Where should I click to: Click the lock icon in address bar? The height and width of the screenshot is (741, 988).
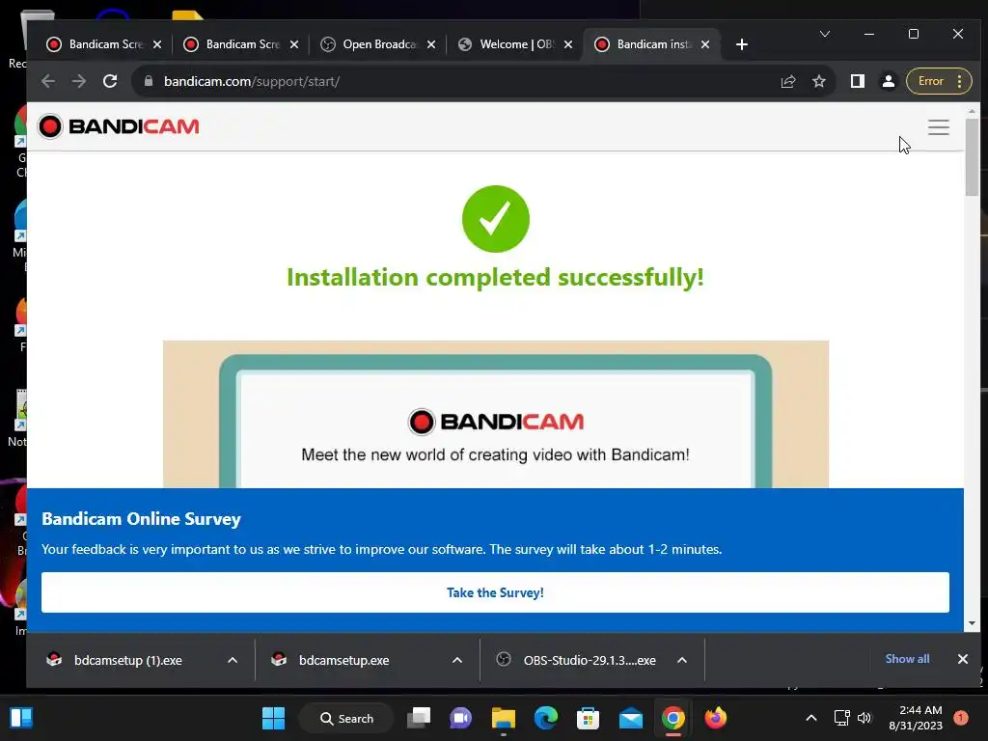pyautogui.click(x=149, y=81)
